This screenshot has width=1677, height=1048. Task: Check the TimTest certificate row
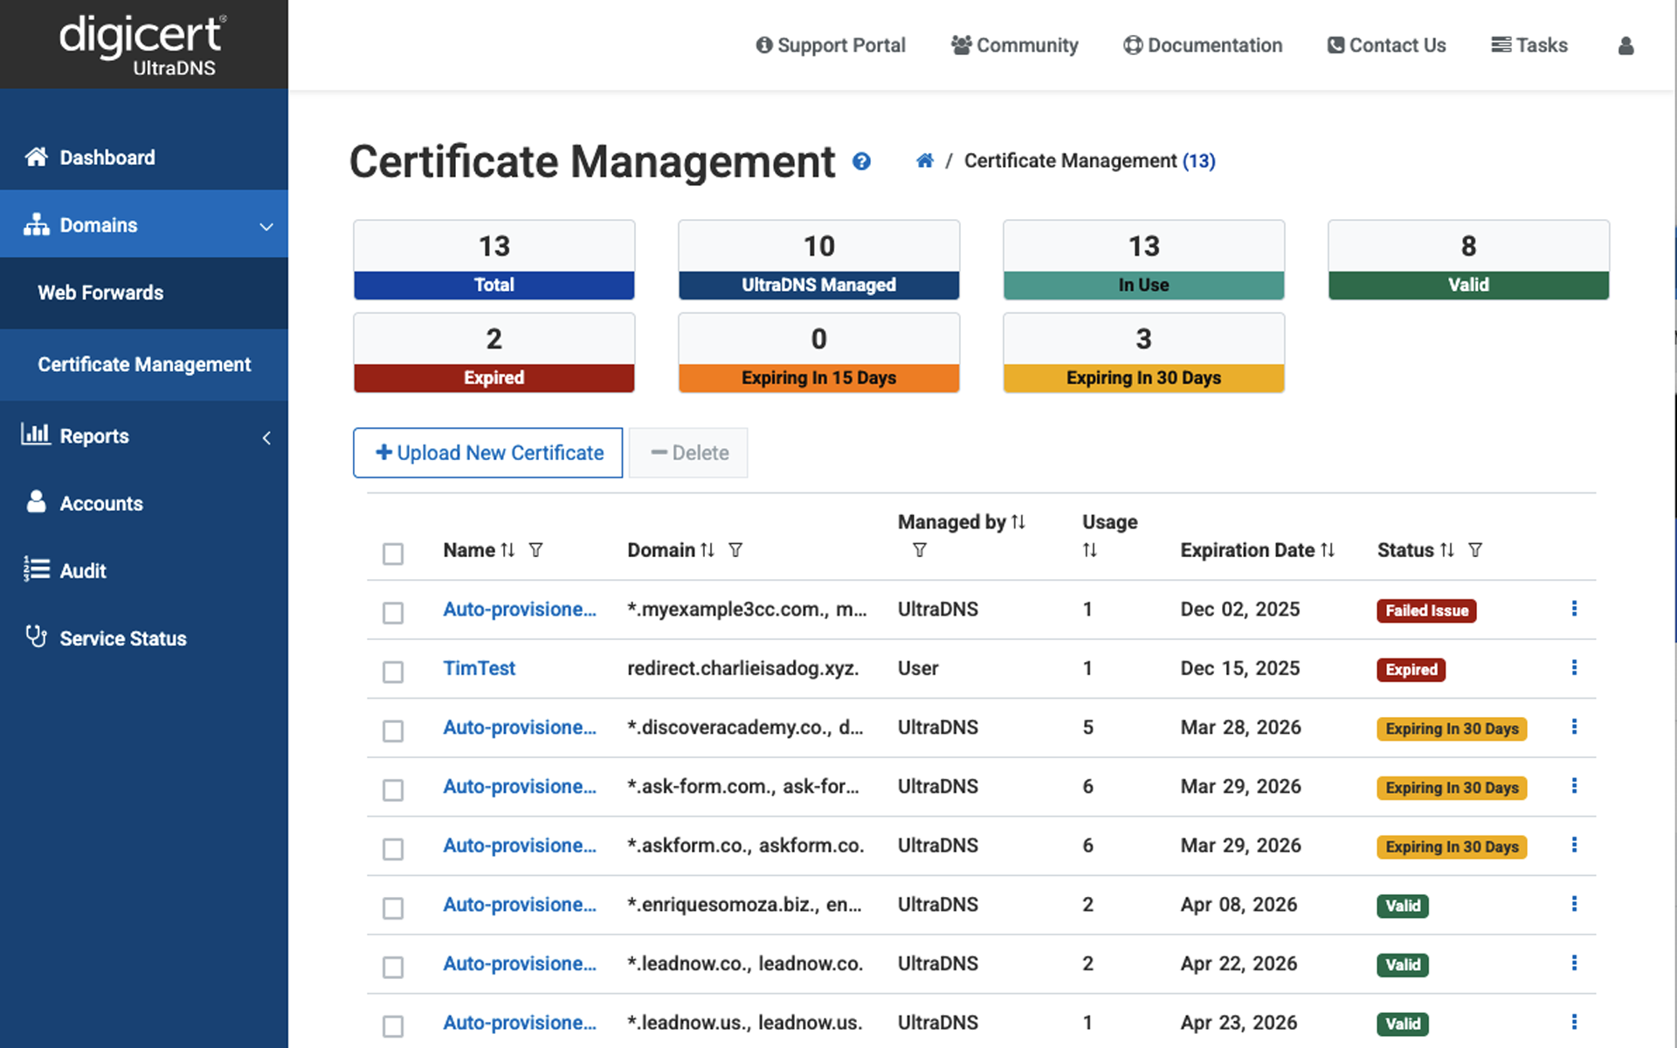[393, 672]
